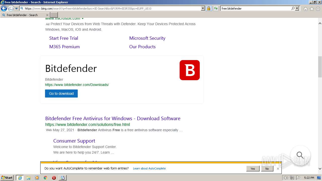Open the Home page icon
Viewport: 322px width, 181px height.
tap(305, 9)
